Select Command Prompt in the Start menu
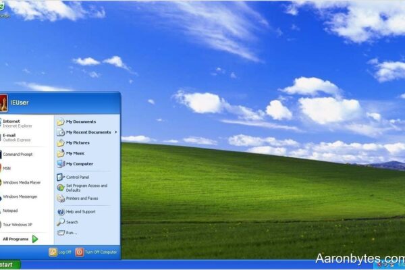The image size is (405, 270). tap(17, 154)
